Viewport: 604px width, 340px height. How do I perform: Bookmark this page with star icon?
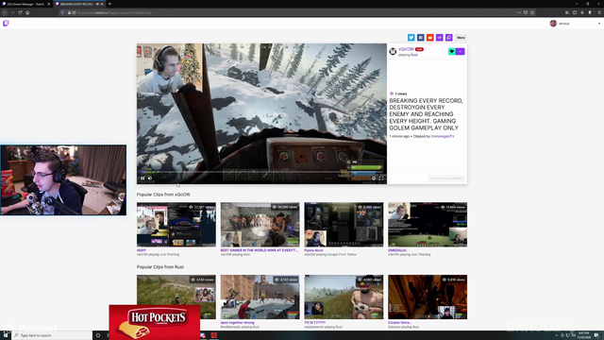[x=532, y=12]
